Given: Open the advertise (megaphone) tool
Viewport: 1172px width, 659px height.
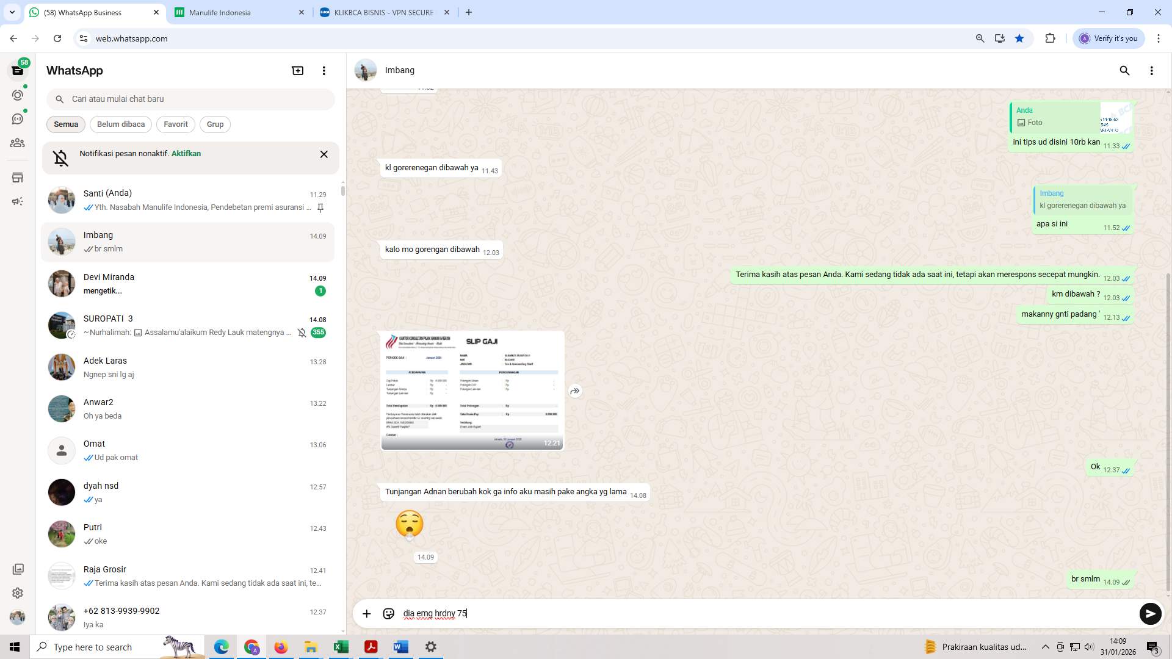Looking at the screenshot, I should click(18, 201).
